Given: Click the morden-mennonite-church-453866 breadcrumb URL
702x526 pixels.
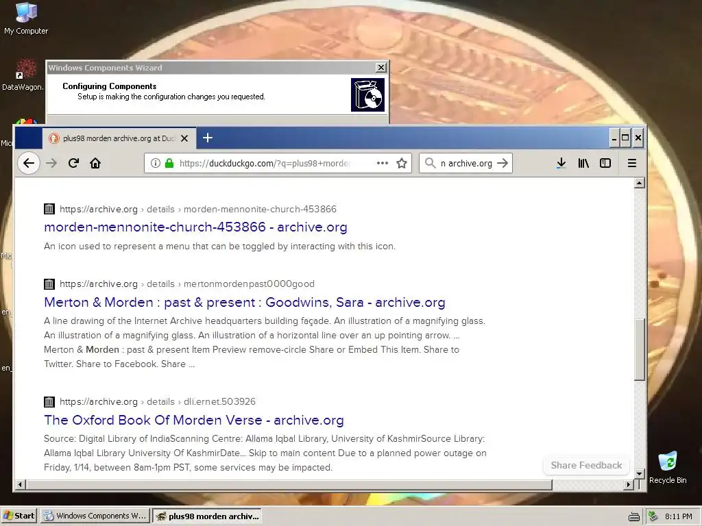Looking at the screenshot, I should click(x=198, y=209).
